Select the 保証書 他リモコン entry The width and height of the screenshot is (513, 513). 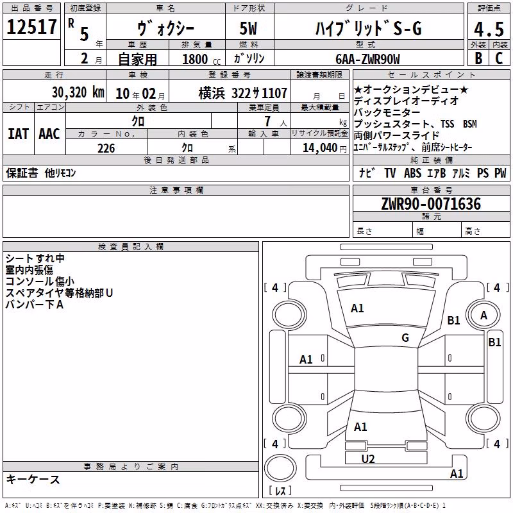coord(40,172)
